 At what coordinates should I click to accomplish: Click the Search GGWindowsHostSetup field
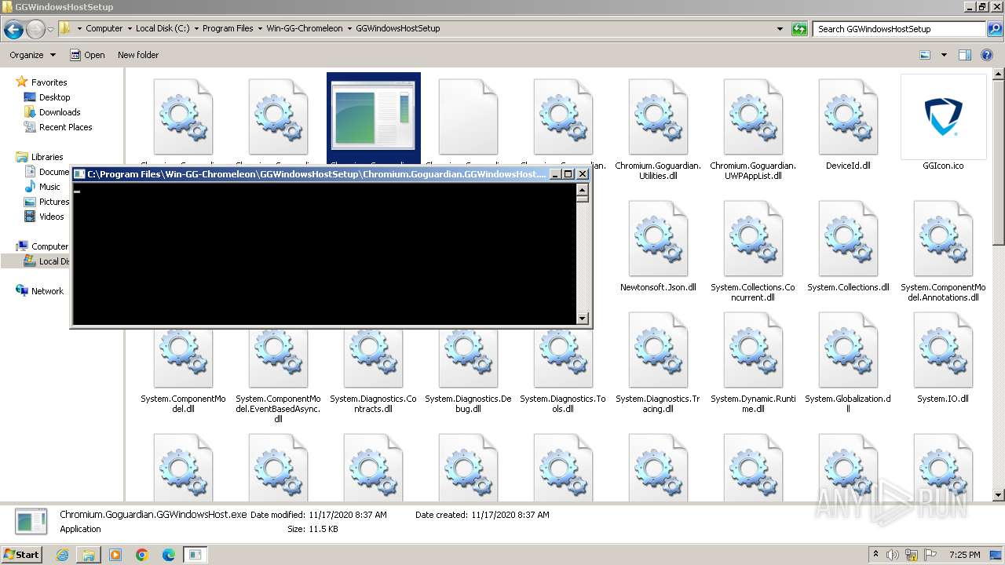pos(898,29)
